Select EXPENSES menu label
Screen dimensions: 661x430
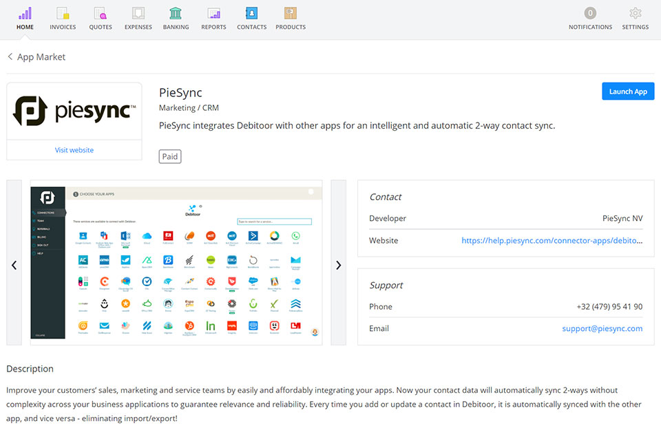tap(138, 27)
